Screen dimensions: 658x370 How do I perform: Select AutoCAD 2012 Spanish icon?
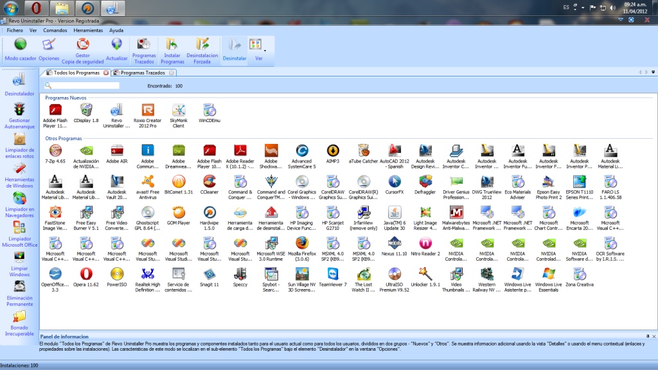(x=395, y=156)
